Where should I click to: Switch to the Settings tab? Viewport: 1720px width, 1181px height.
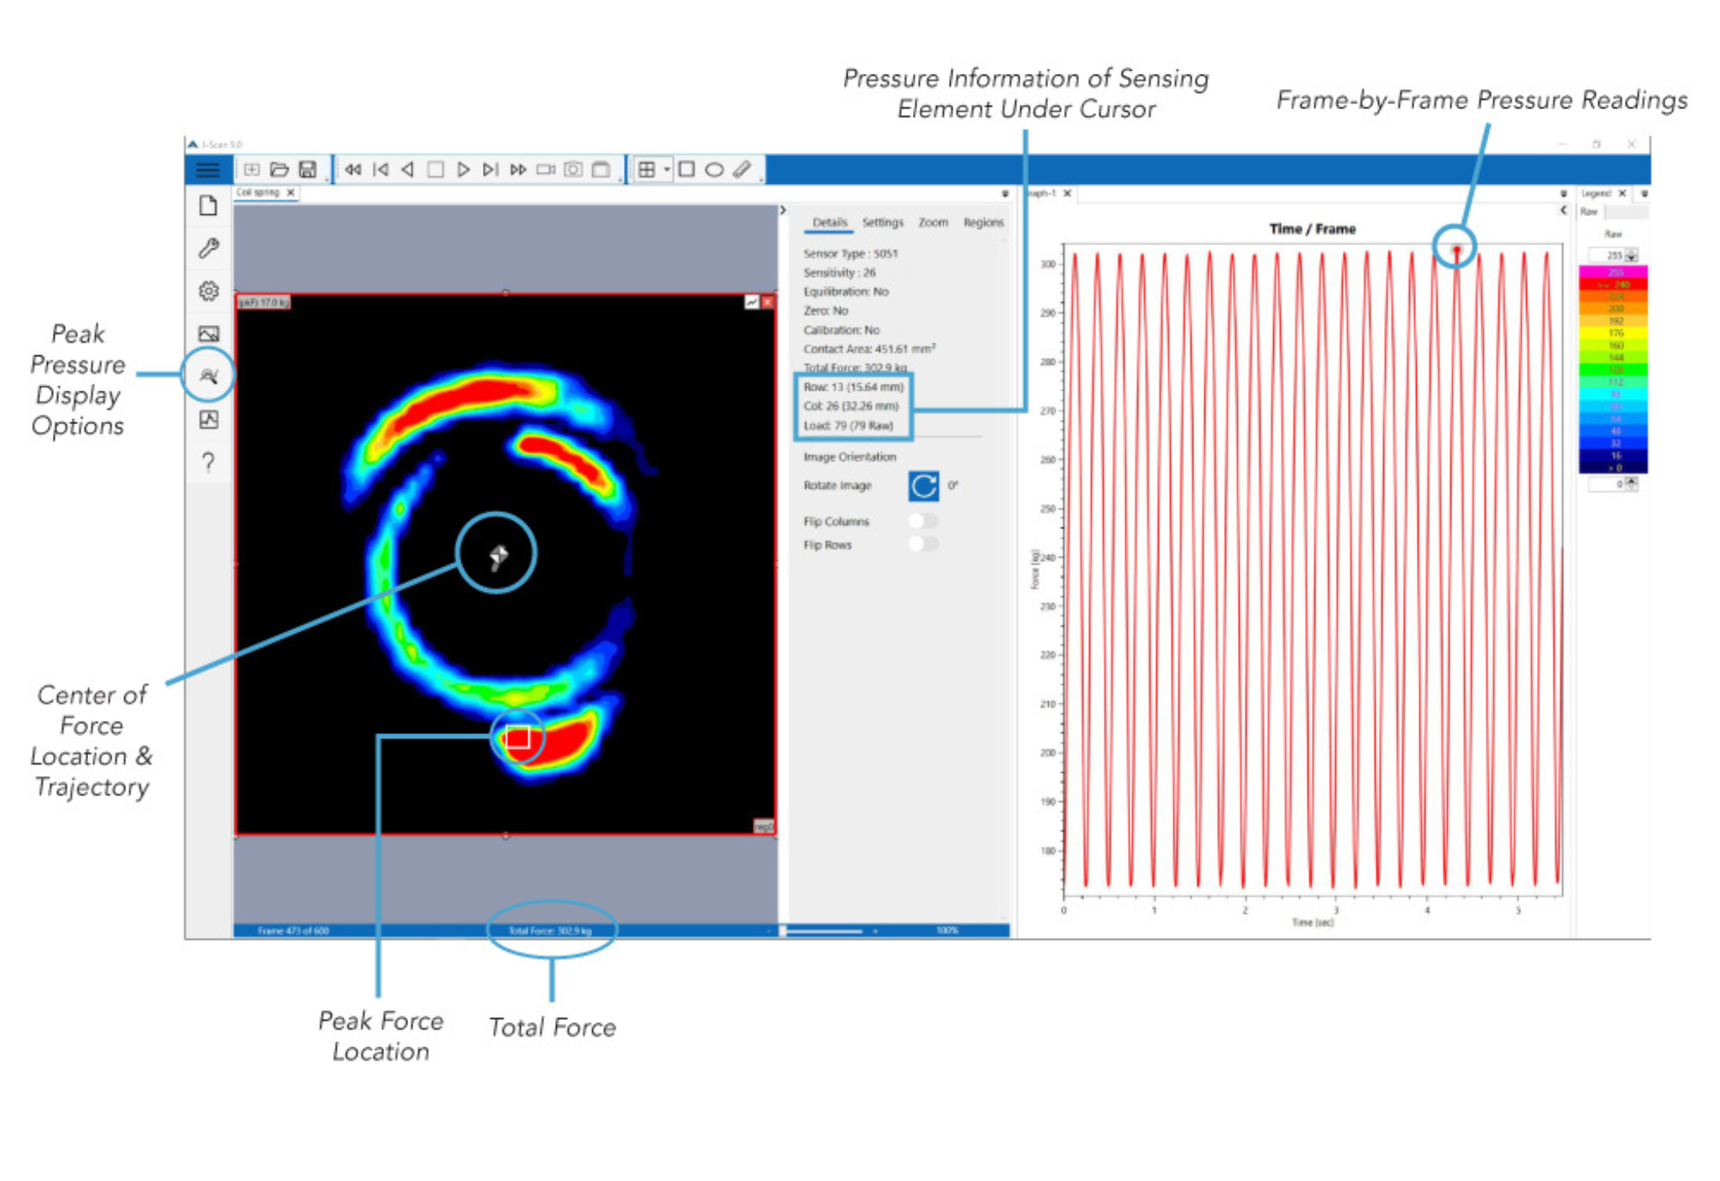click(x=883, y=223)
